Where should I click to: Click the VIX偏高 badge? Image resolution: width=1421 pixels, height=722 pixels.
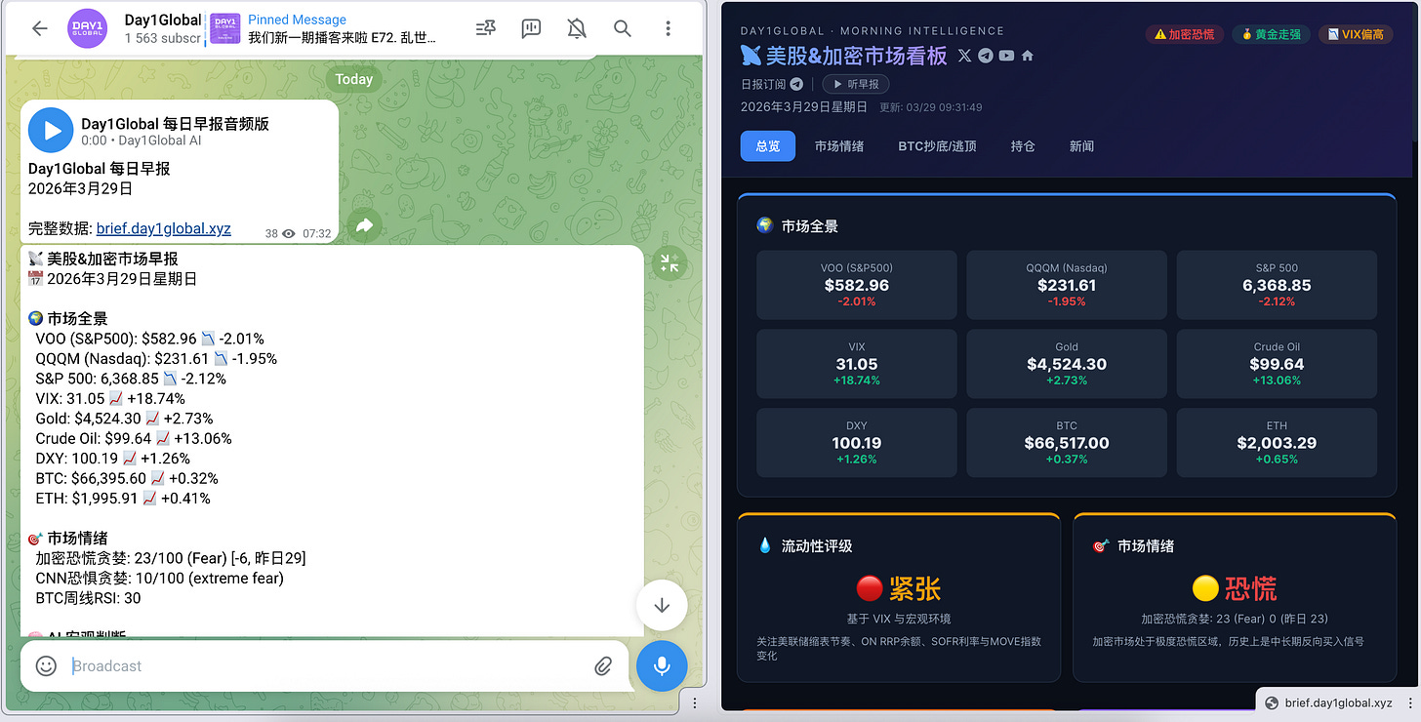tap(1357, 34)
